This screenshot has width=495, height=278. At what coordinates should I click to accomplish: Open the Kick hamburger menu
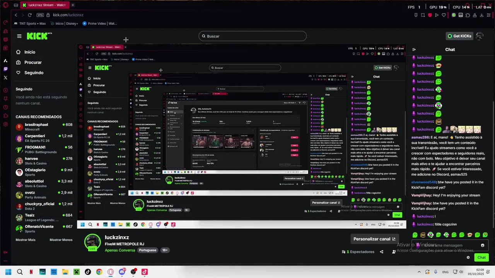(19, 36)
